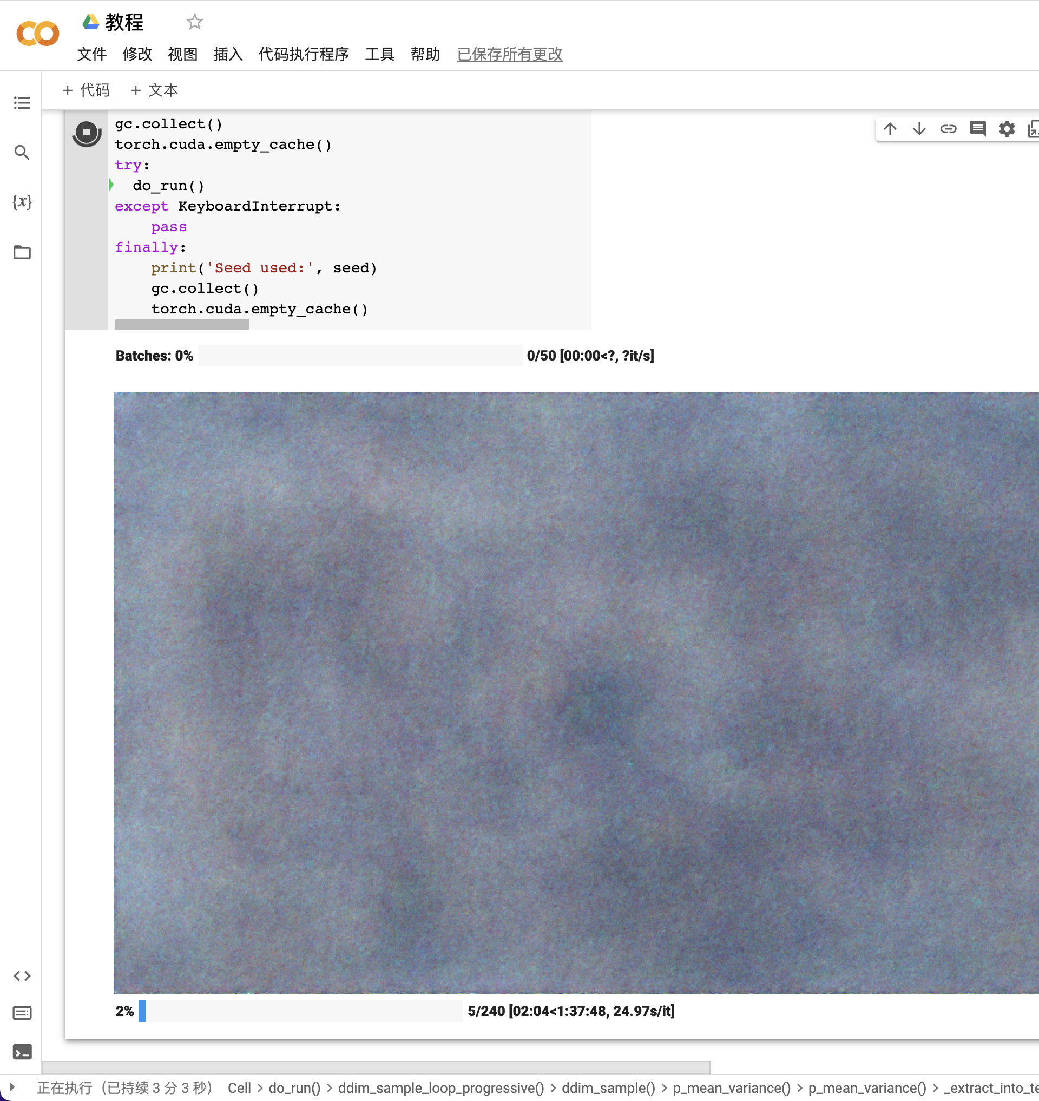The height and width of the screenshot is (1101, 1039).
Task: Expand the execution status bar arrow
Action: coord(12,1087)
